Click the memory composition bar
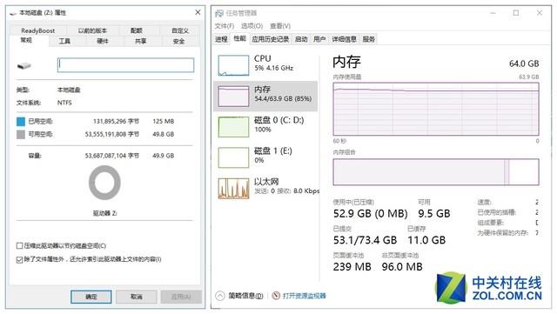This screenshot has height=314, width=557. click(436, 172)
